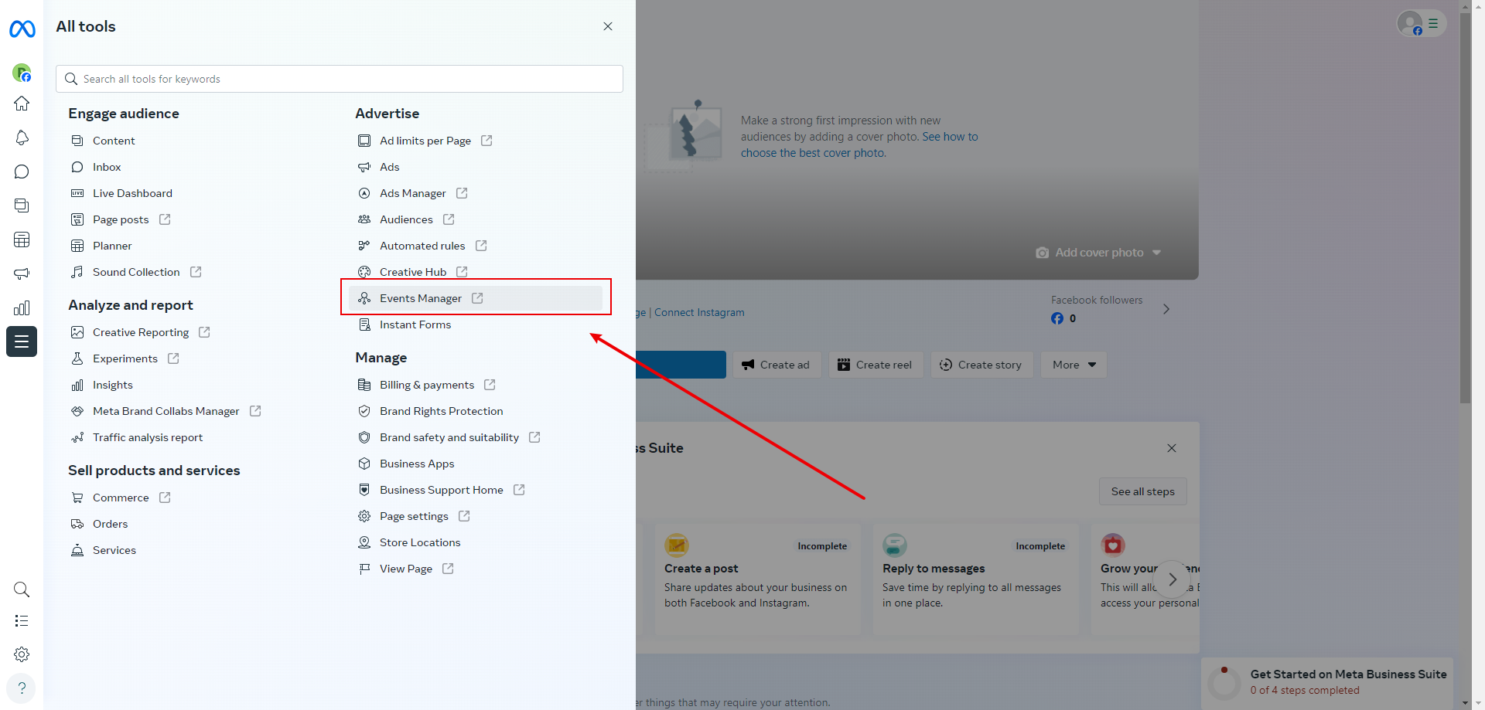
Task: Expand the Add cover photo dropdown
Action: (1098, 253)
